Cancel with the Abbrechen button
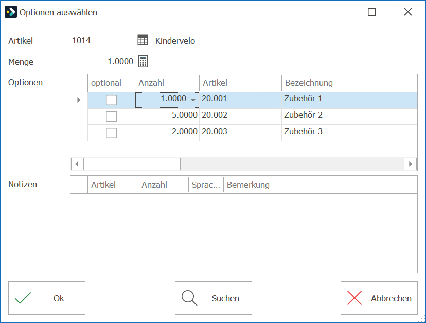The width and height of the screenshot is (426, 323). pyautogui.click(x=379, y=298)
